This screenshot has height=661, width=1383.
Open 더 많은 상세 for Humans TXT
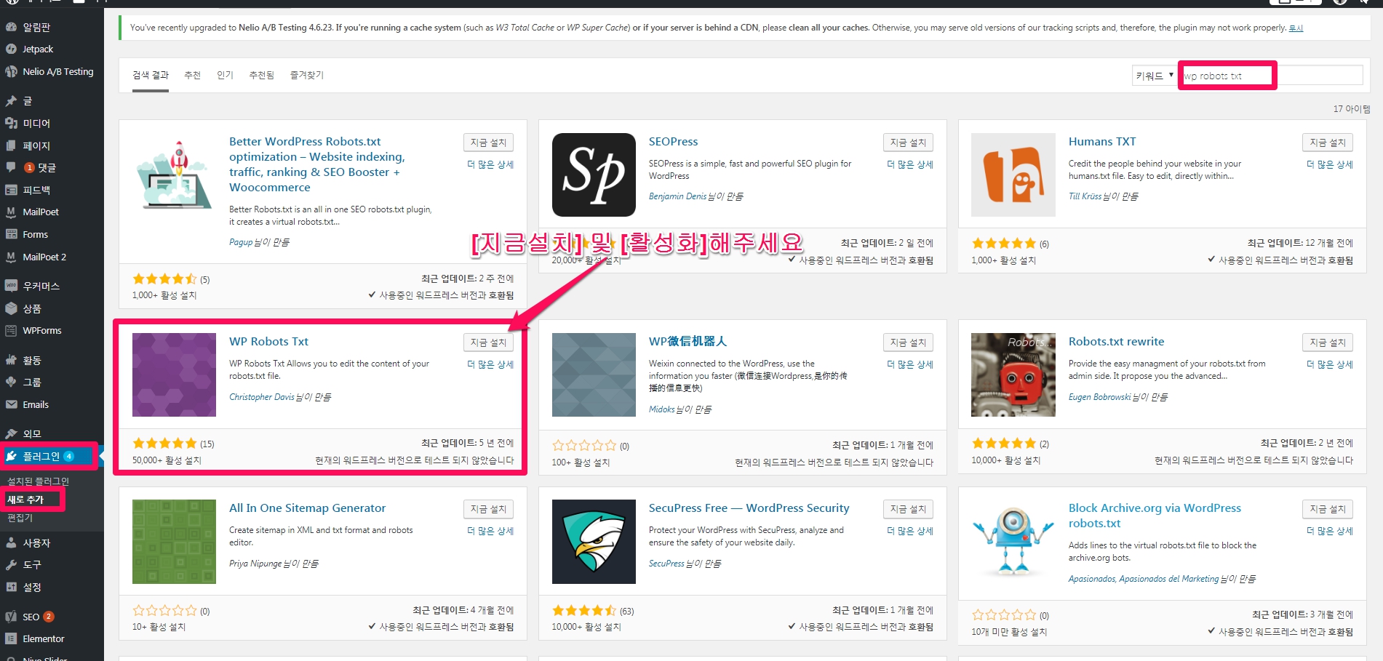tap(1329, 165)
